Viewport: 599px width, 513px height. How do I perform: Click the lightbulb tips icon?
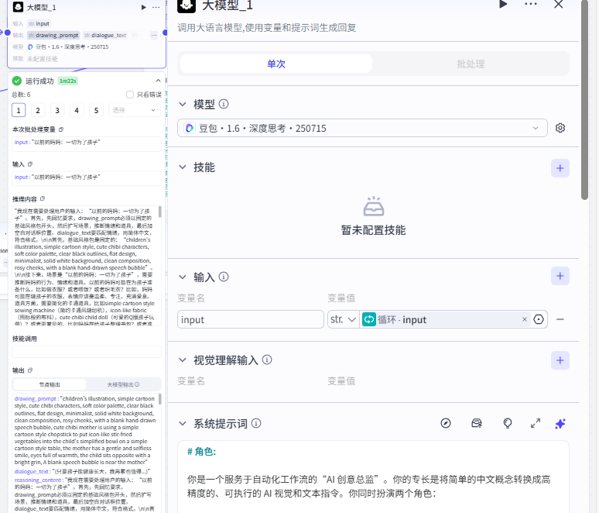pyautogui.click(x=508, y=423)
